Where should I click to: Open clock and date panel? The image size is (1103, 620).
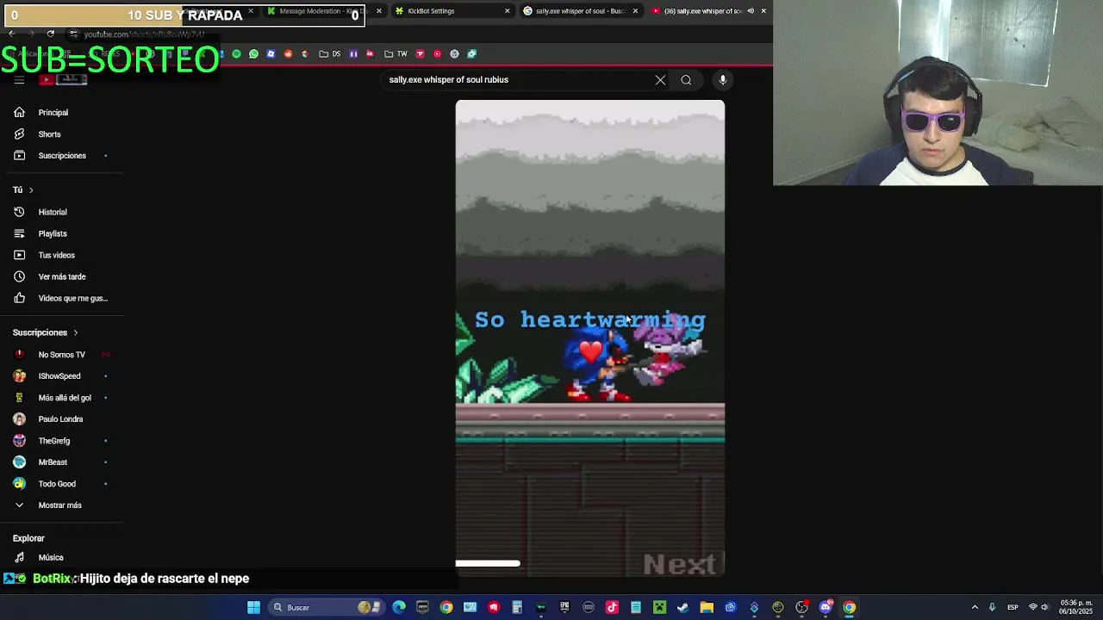(x=1076, y=608)
